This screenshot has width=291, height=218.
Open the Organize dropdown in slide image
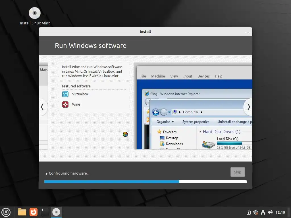pyautogui.click(x=165, y=122)
